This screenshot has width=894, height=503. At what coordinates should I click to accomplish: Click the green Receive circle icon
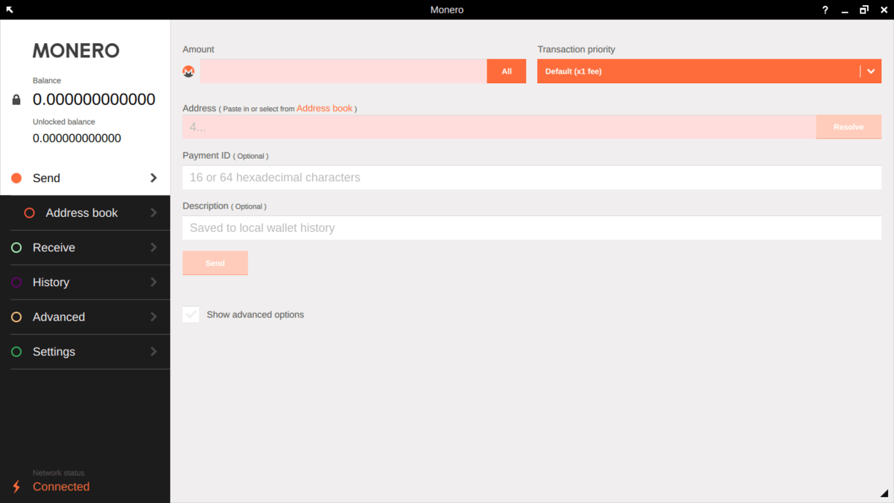pyautogui.click(x=16, y=247)
